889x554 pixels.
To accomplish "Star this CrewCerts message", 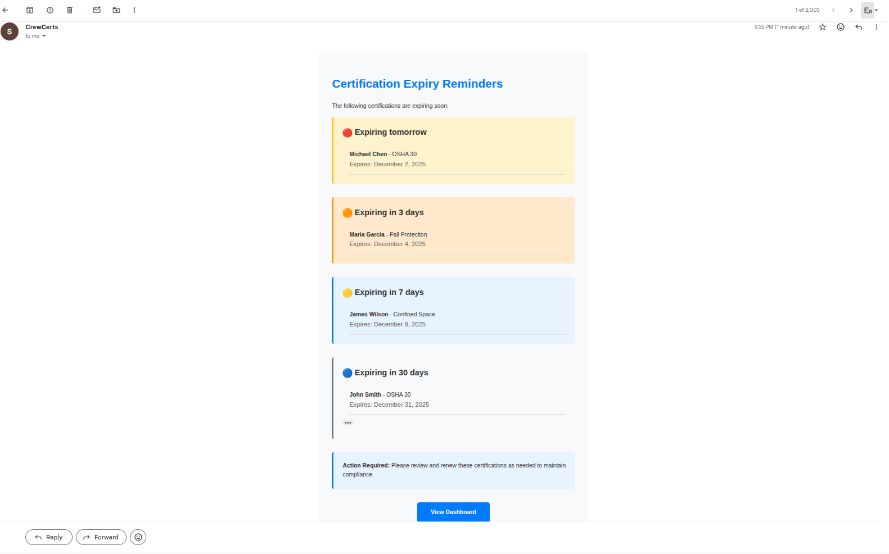I will pyautogui.click(x=823, y=27).
